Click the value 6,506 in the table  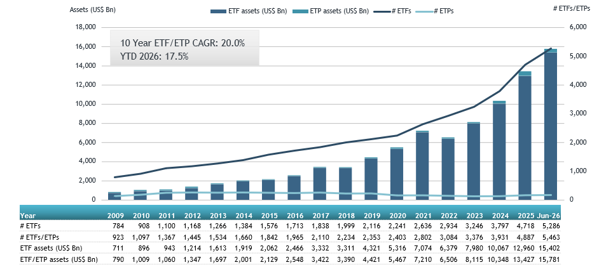pyautogui.click(x=450, y=259)
